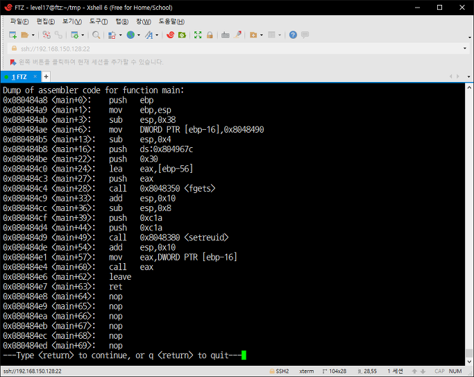Expand the tab list dropdown arrow
Image resolution: width=474 pixels, height=377 pixels.
click(x=469, y=77)
